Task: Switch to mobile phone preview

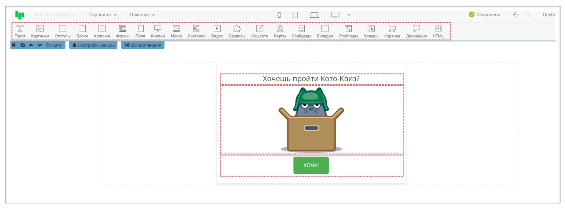Action: tap(279, 15)
